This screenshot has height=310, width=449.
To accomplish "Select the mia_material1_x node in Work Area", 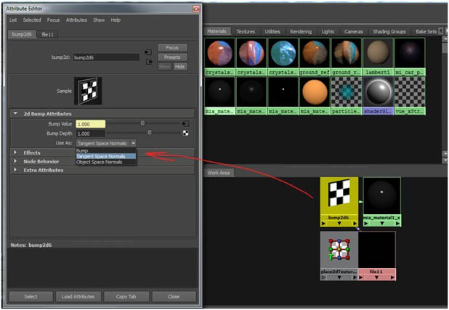I will (x=381, y=195).
